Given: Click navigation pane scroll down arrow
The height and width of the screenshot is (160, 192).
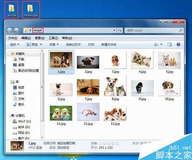Looking at the screenshot, I should point(42,137).
